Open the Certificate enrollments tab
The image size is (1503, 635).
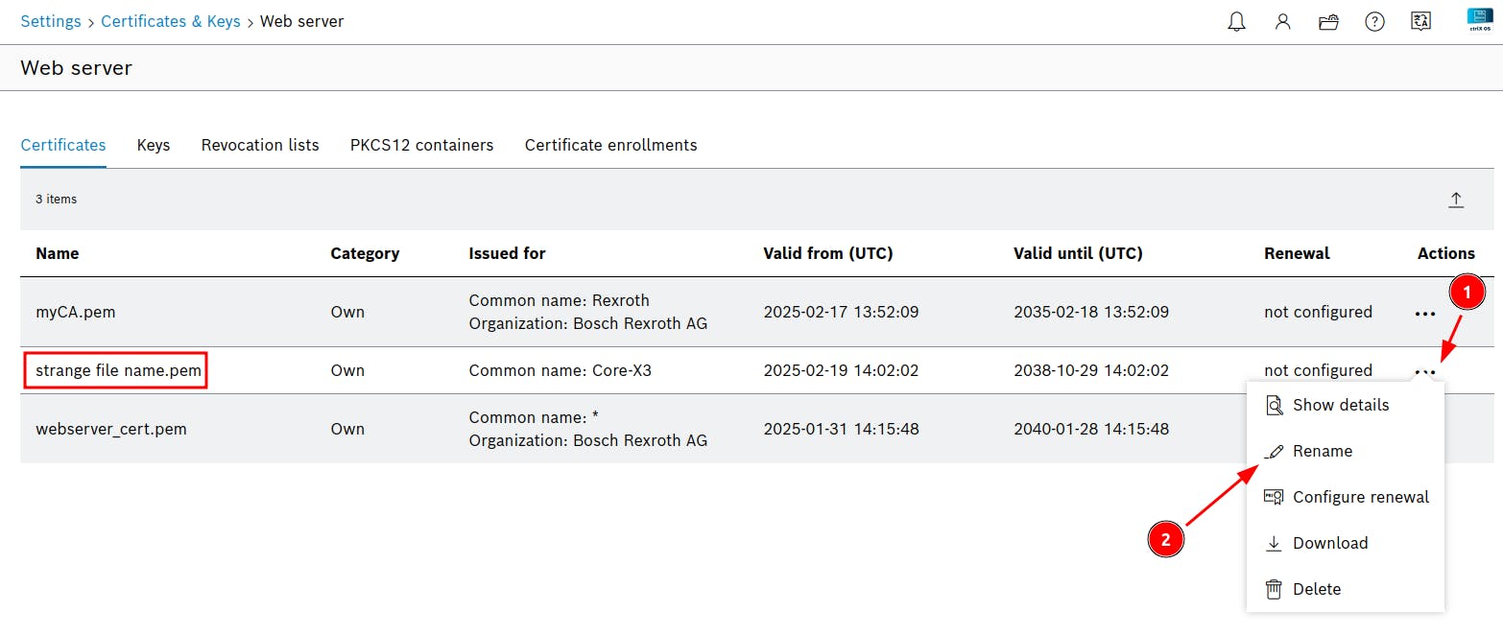[610, 145]
